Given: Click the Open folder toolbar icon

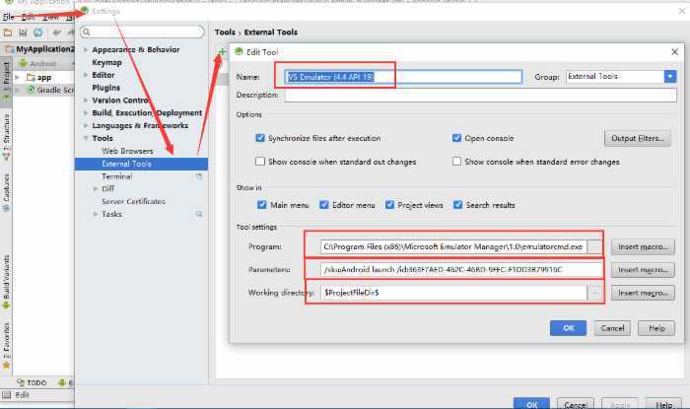Looking at the screenshot, I should (8, 33).
